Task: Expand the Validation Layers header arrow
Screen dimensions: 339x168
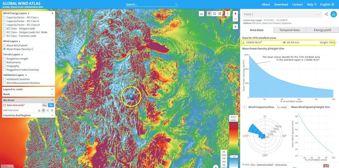Action: click(26, 75)
